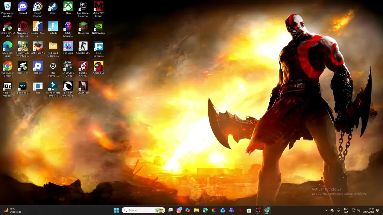Switch to Chrome in the taskbar
The image size is (383, 215).
(x=267, y=210)
